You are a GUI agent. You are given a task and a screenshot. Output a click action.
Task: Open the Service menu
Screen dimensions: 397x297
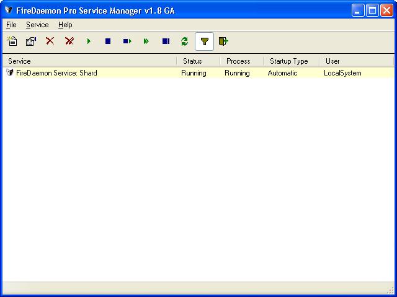(x=37, y=25)
